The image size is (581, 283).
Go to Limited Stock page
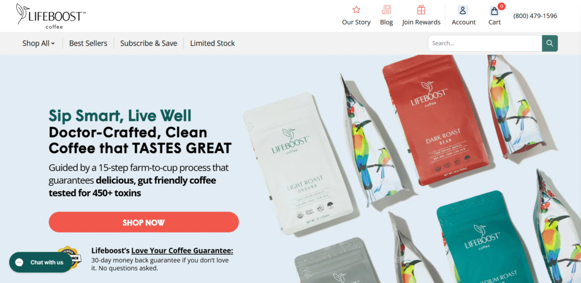pyautogui.click(x=212, y=43)
